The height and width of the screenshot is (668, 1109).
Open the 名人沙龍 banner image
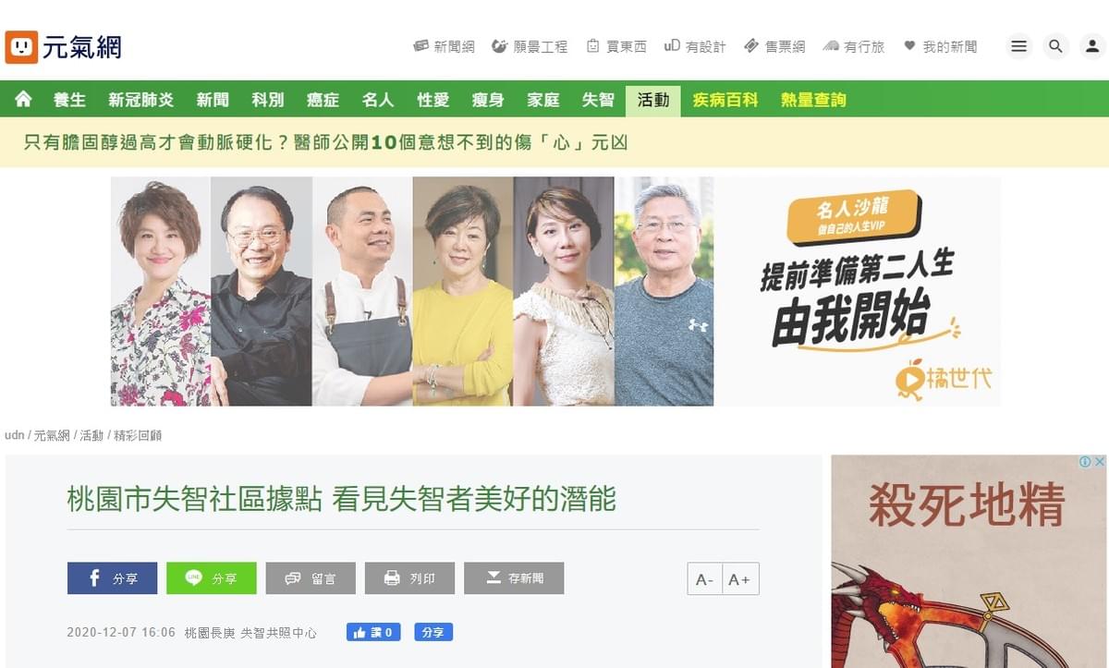[x=555, y=291]
